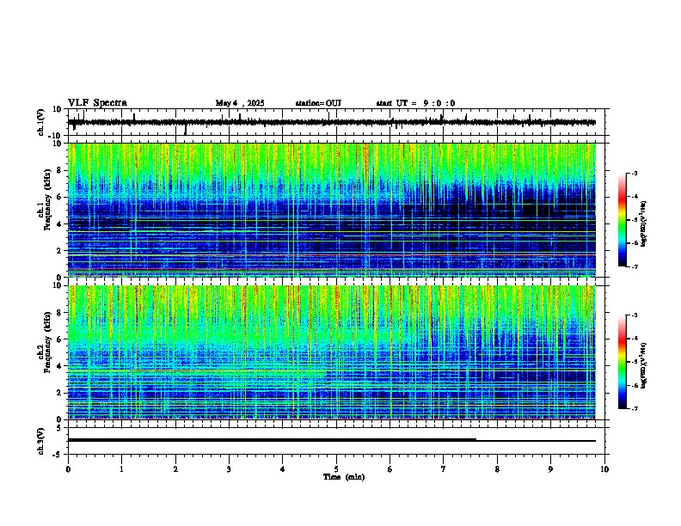Viewport: 681px width, 526px height.
Task: Click ch.1 frequency axis tick "4"
Action: click(60, 224)
